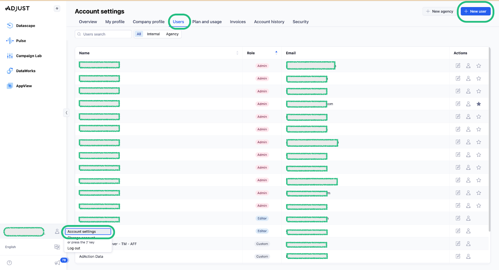Filter users by Agency
The width and height of the screenshot is (499, 270).
(x=172, y=34)
